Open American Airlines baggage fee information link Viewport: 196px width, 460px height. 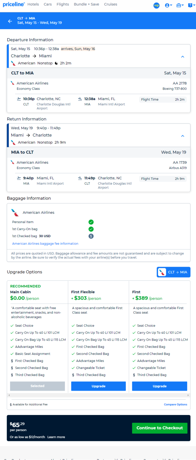[x=45, y=243]
